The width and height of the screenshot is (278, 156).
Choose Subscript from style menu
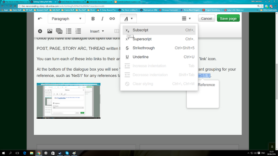pyautogui.click(x=159, y=30)
